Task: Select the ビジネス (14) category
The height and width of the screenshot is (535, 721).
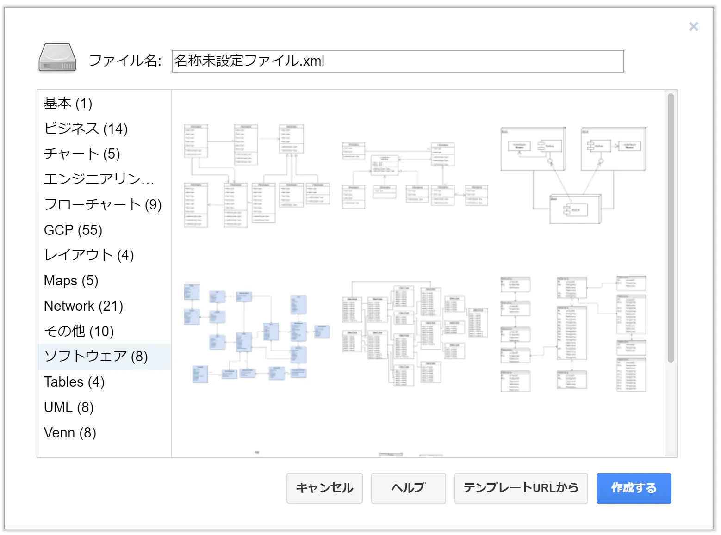Action: [104, 129]
